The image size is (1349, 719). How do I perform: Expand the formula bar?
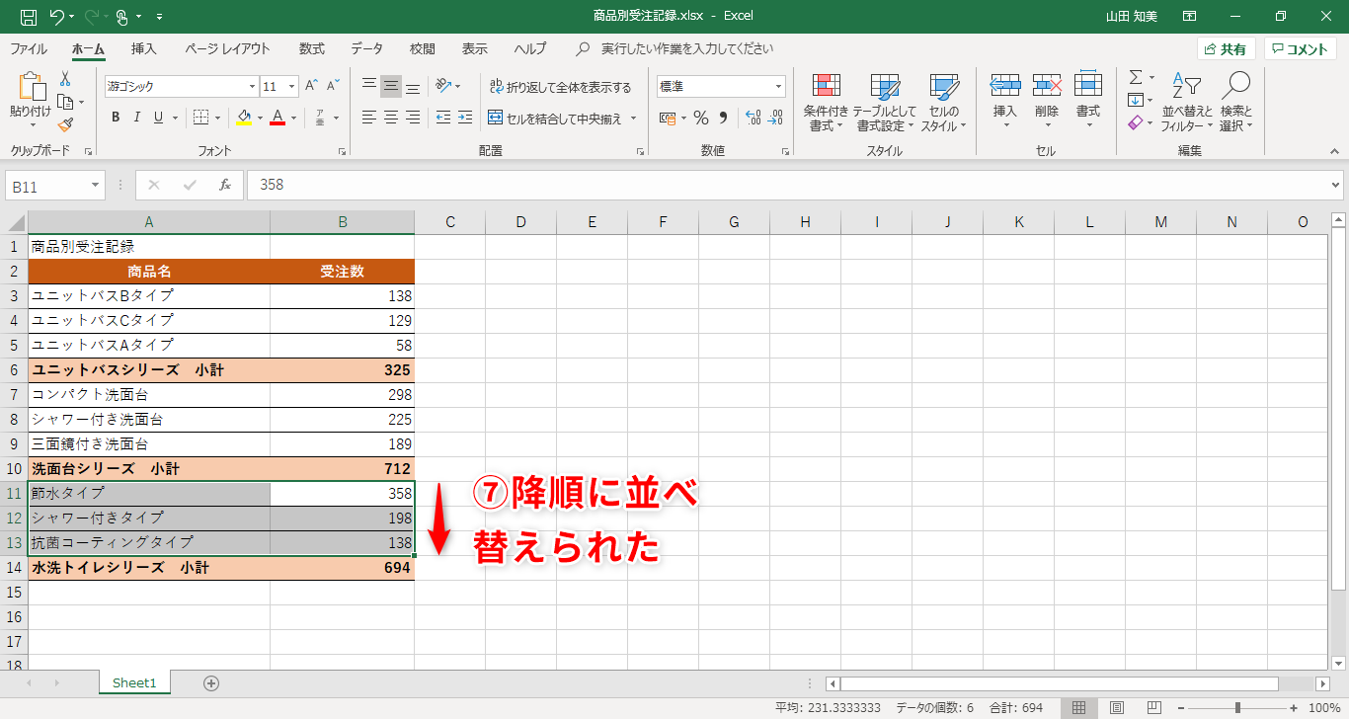point(1336,185)
